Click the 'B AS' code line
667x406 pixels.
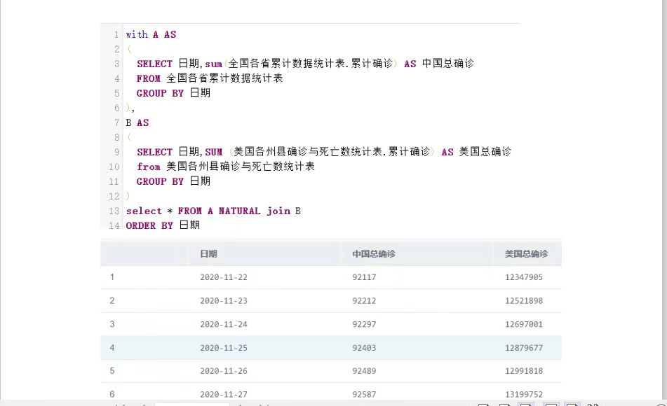(137, 122)
